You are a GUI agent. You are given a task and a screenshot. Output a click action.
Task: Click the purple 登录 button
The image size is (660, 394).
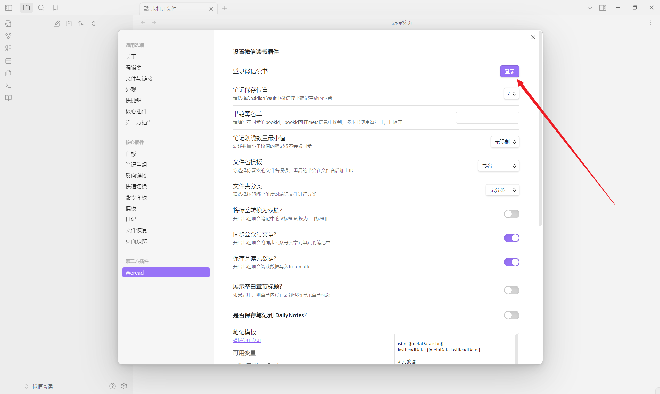pos(509,71)
